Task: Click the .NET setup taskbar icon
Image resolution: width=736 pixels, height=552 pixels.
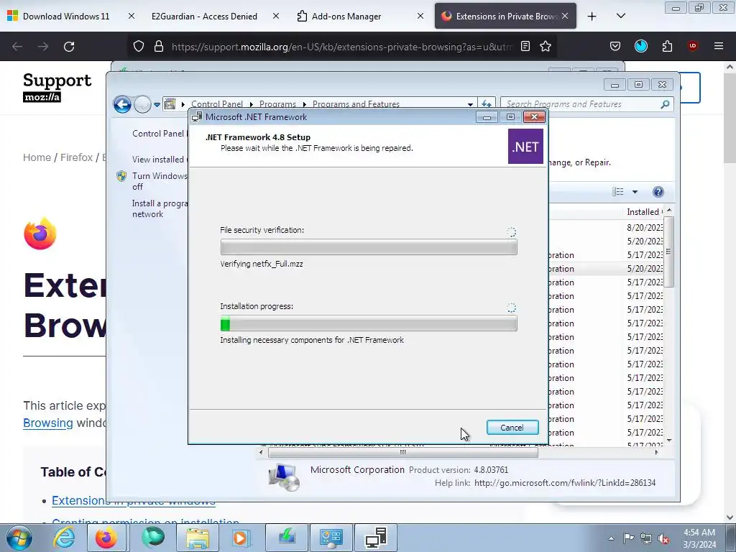Action: click(x=376, y=538)
